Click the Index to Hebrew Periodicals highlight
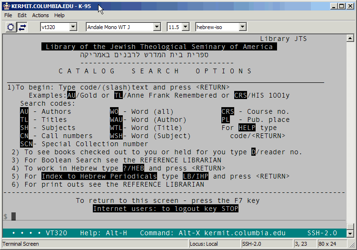This screenshot has width=357, height=250. [99, 176]
